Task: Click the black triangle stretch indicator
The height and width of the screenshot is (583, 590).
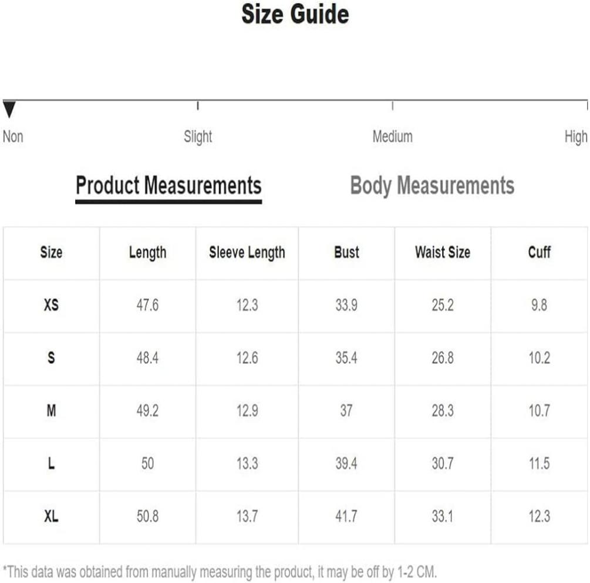Action: pos(9,109)
